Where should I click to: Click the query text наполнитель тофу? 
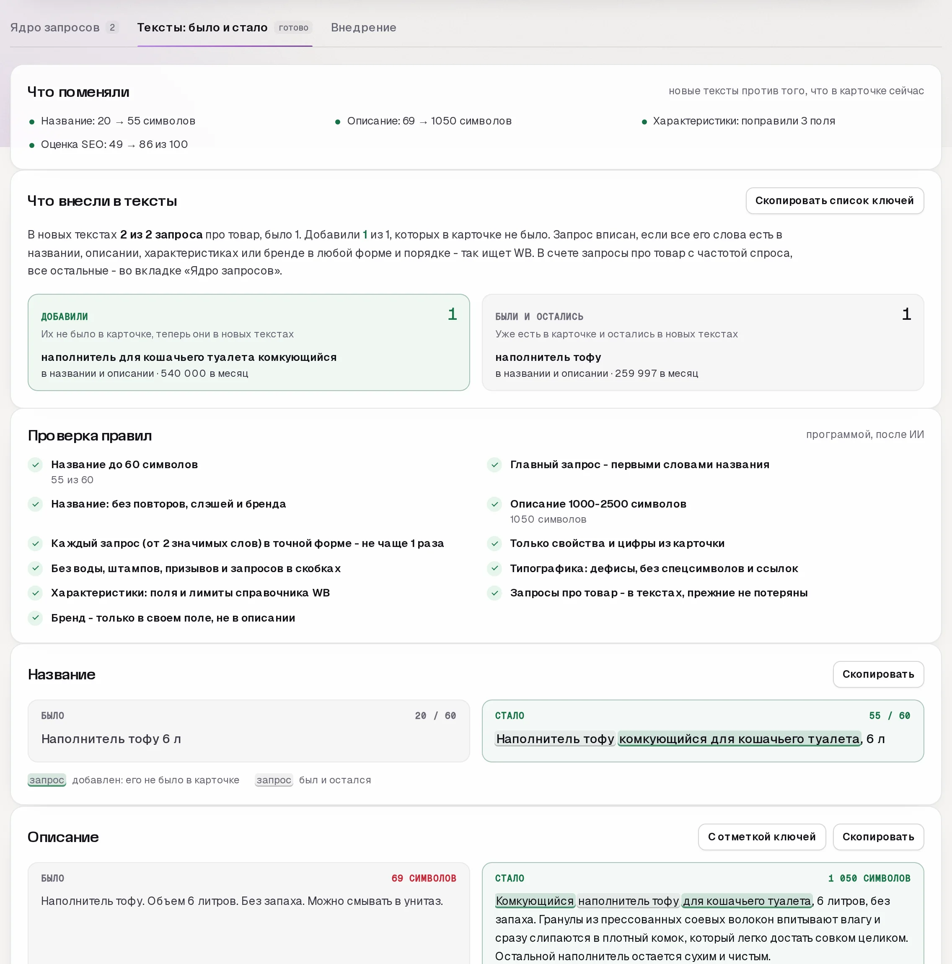click(x=548, y=357)
